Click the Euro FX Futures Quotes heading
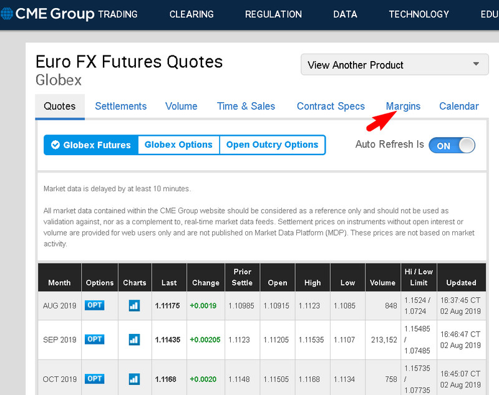This screenshot has height=395, width=499. coord(129,62)
